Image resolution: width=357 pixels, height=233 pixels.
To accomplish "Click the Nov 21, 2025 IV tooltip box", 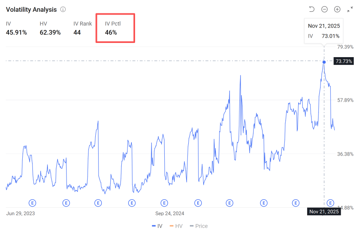I will (324, 31).
